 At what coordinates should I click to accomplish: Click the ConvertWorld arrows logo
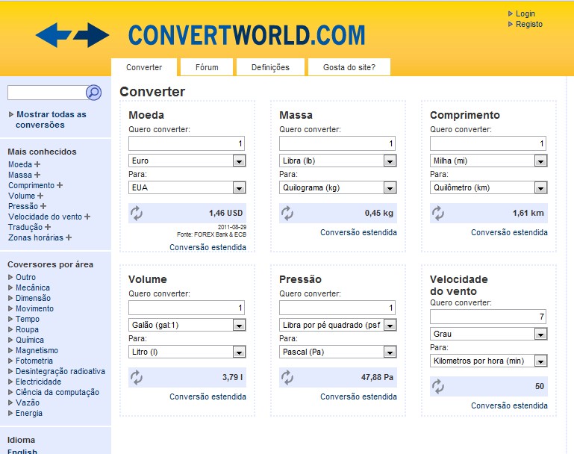pyautogui.click(x=72, y=35)
